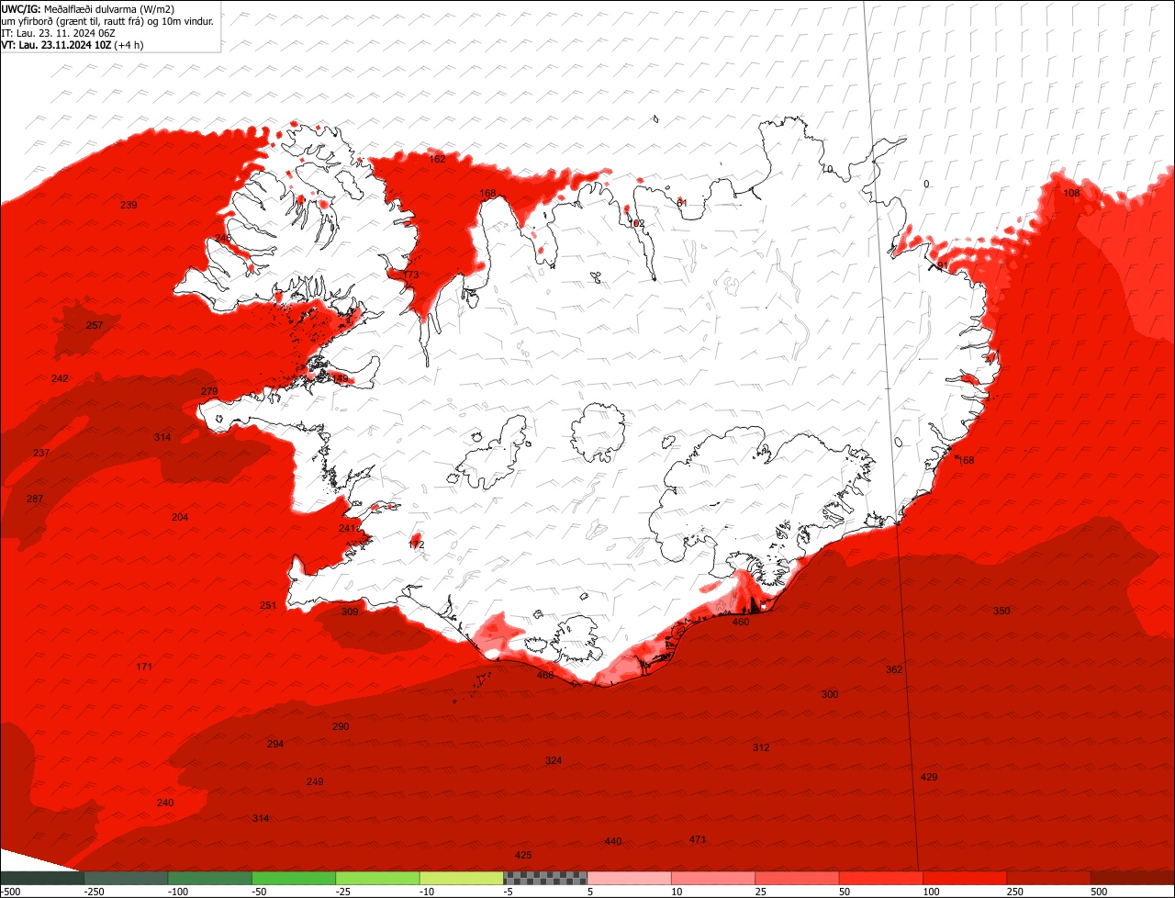Click the map value 172 over land
Screen dimensions: 1175x898
point(416,544)
